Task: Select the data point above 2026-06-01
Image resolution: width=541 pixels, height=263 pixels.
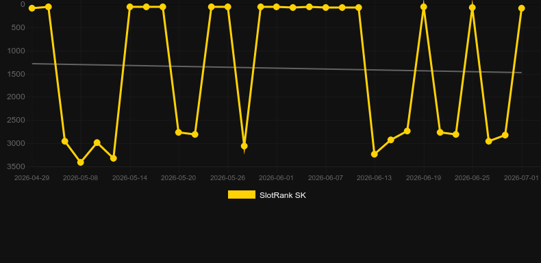Action: pos(277,7)
